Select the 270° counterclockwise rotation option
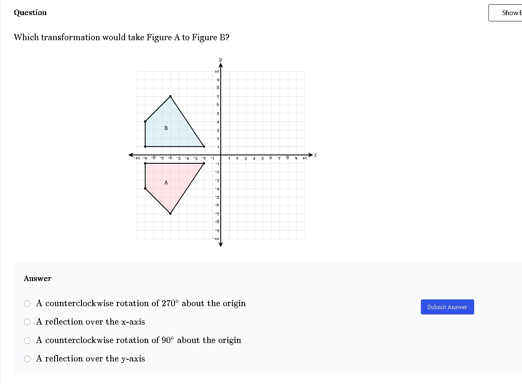The image size is (522, 384). tap(27, 304)
